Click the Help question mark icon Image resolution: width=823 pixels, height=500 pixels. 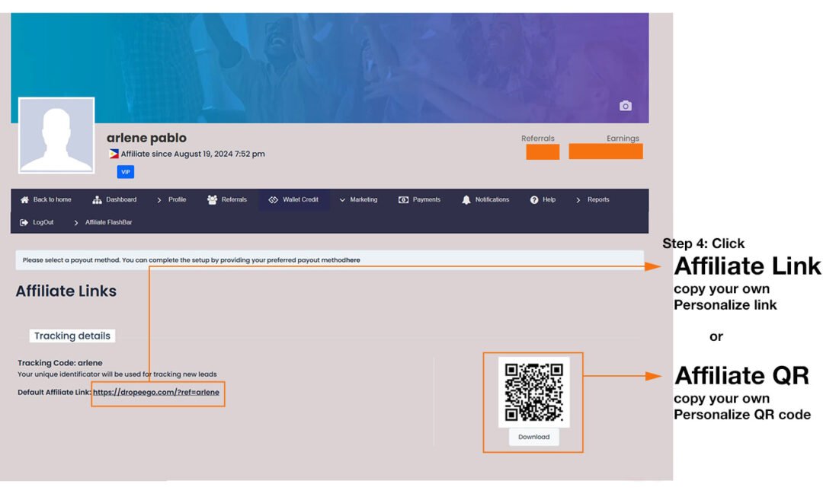[534, 200]
